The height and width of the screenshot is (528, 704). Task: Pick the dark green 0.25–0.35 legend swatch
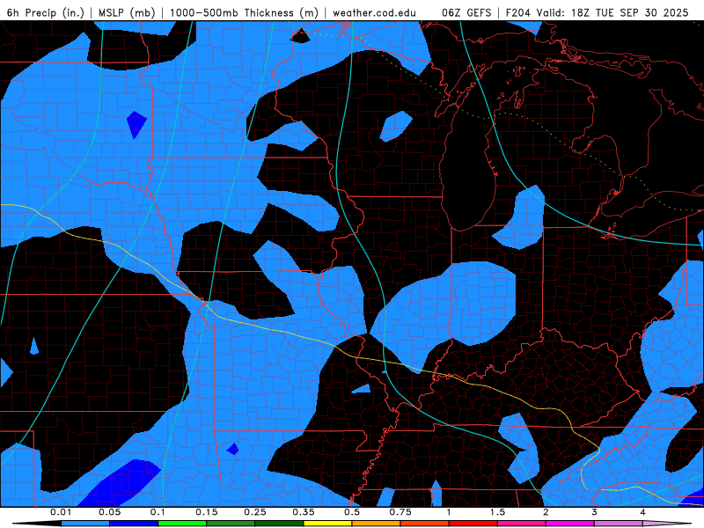tap(279, 524)
